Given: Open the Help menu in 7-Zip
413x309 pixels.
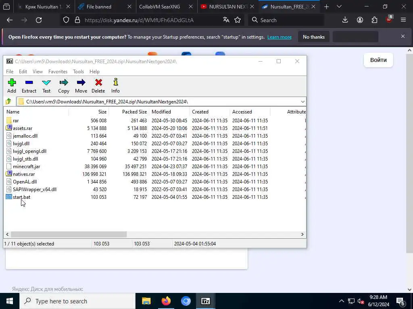Looking at the screenshot, I should (94, 72).
